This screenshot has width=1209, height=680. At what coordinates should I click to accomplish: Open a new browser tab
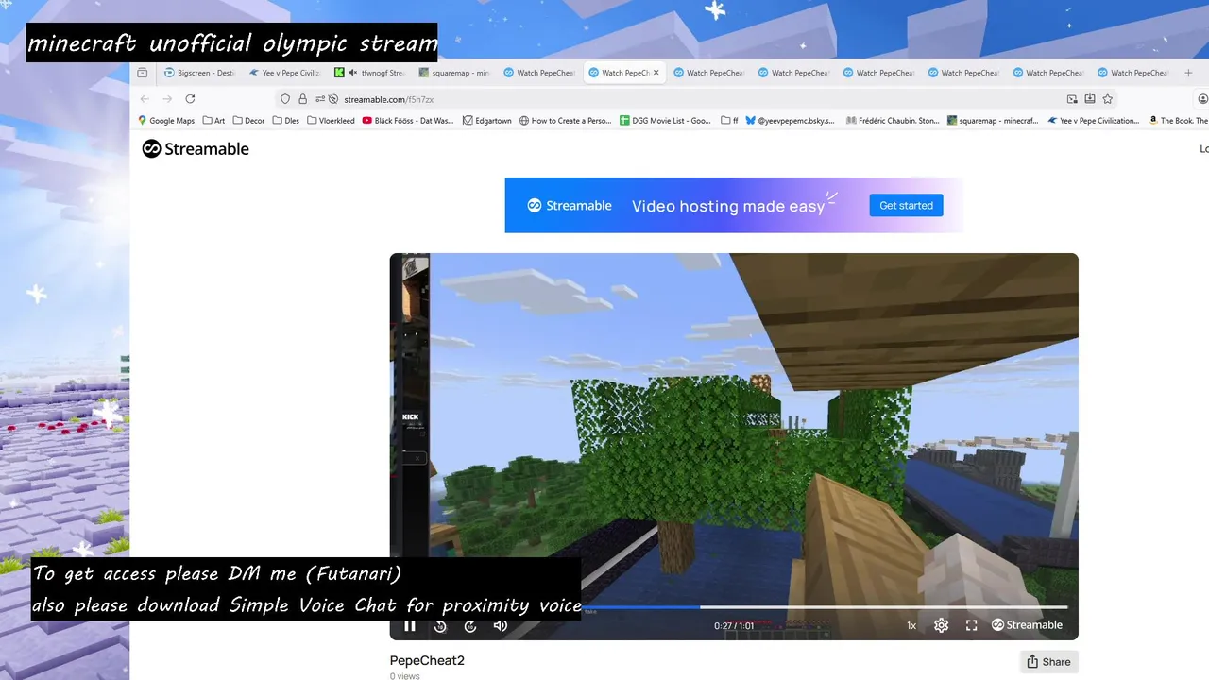pos(1188,73)
